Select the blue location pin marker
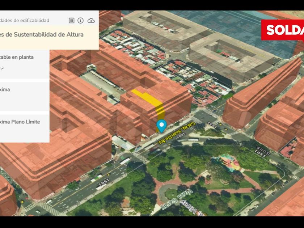This screenshot has height=228, width=304. [161, 125]
